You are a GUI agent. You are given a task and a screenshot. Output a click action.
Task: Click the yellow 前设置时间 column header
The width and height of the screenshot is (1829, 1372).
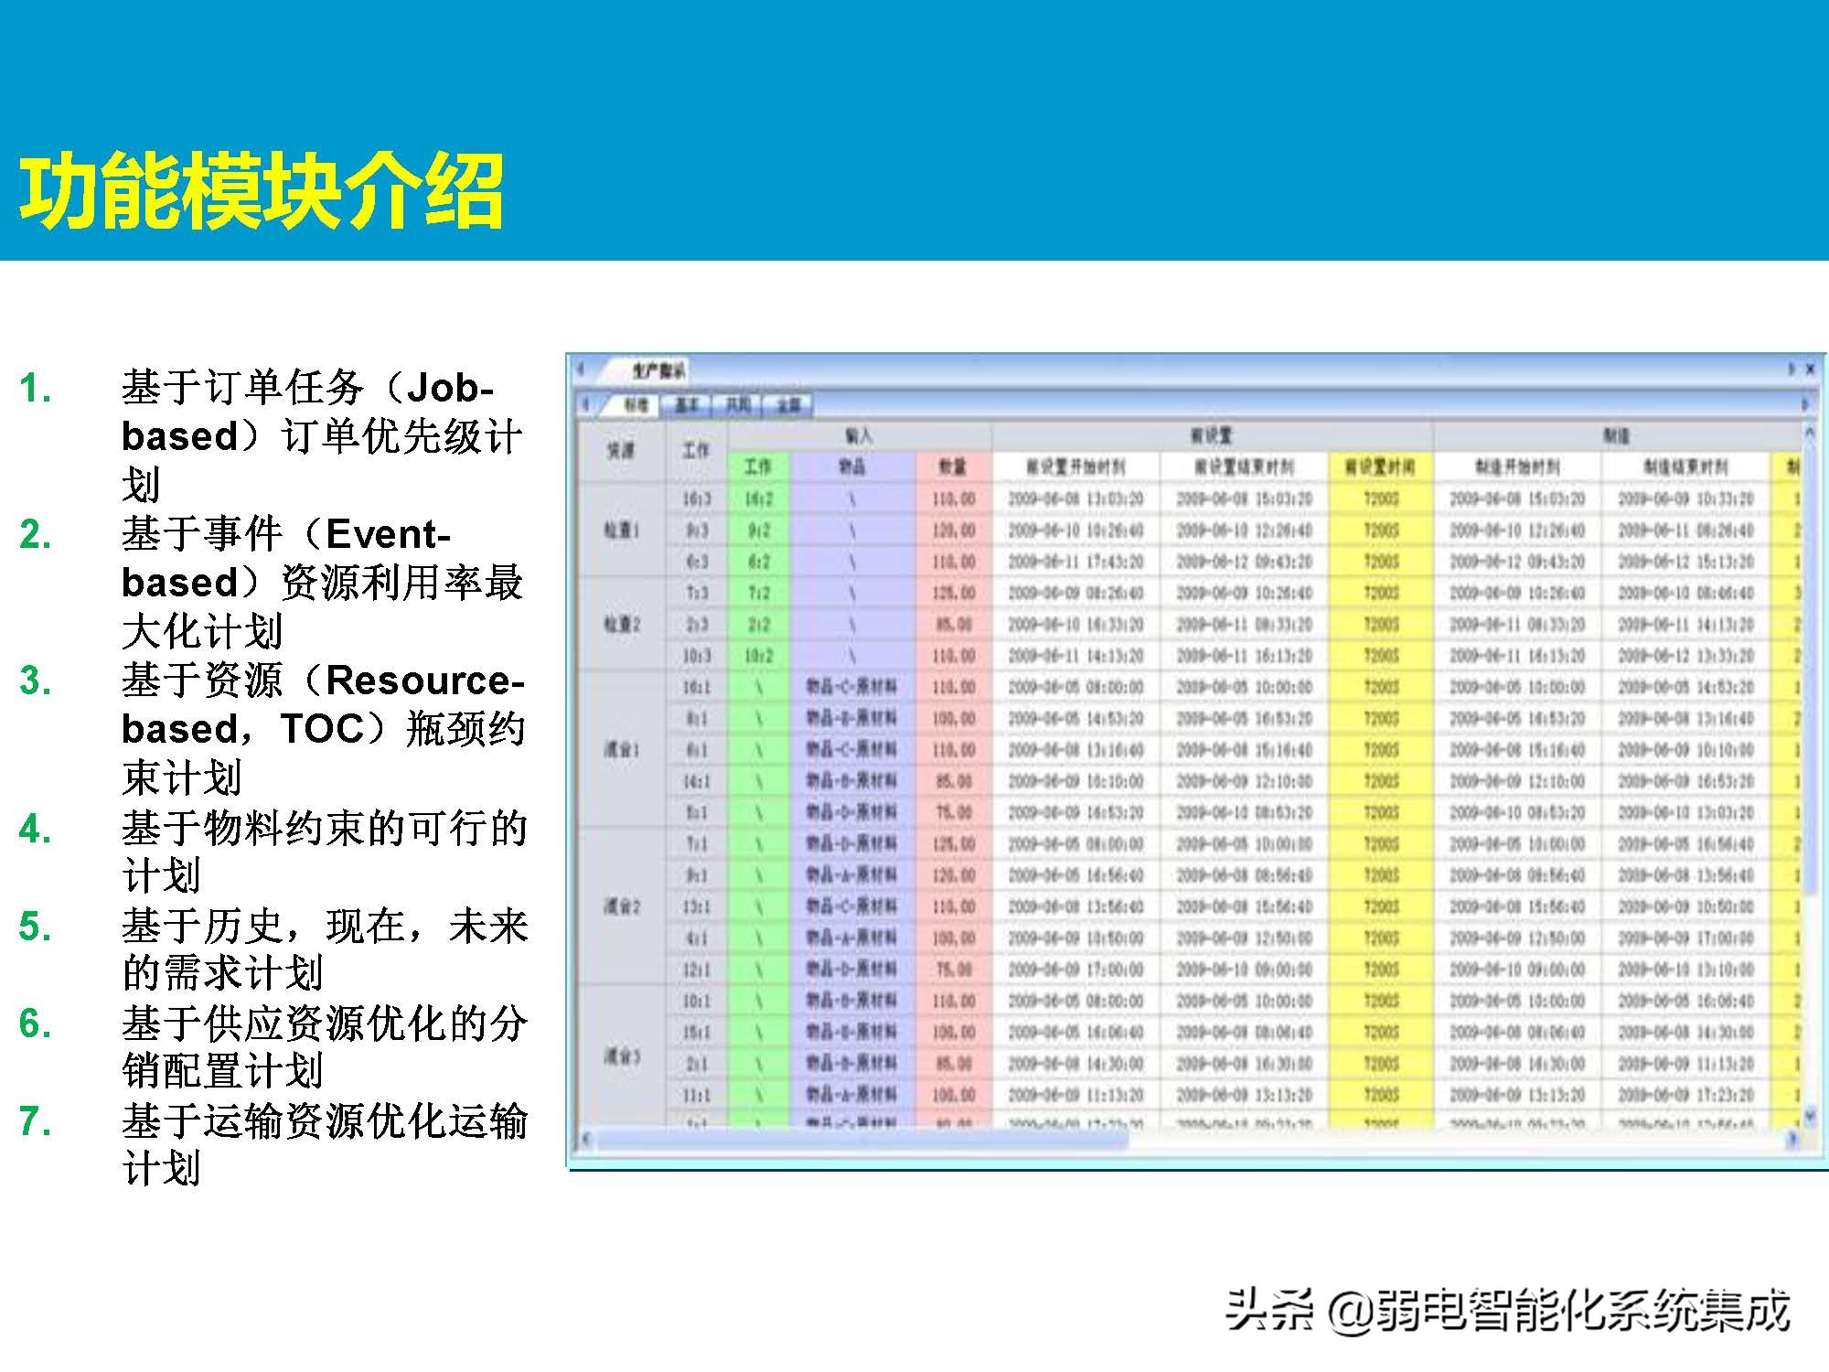1380,466
